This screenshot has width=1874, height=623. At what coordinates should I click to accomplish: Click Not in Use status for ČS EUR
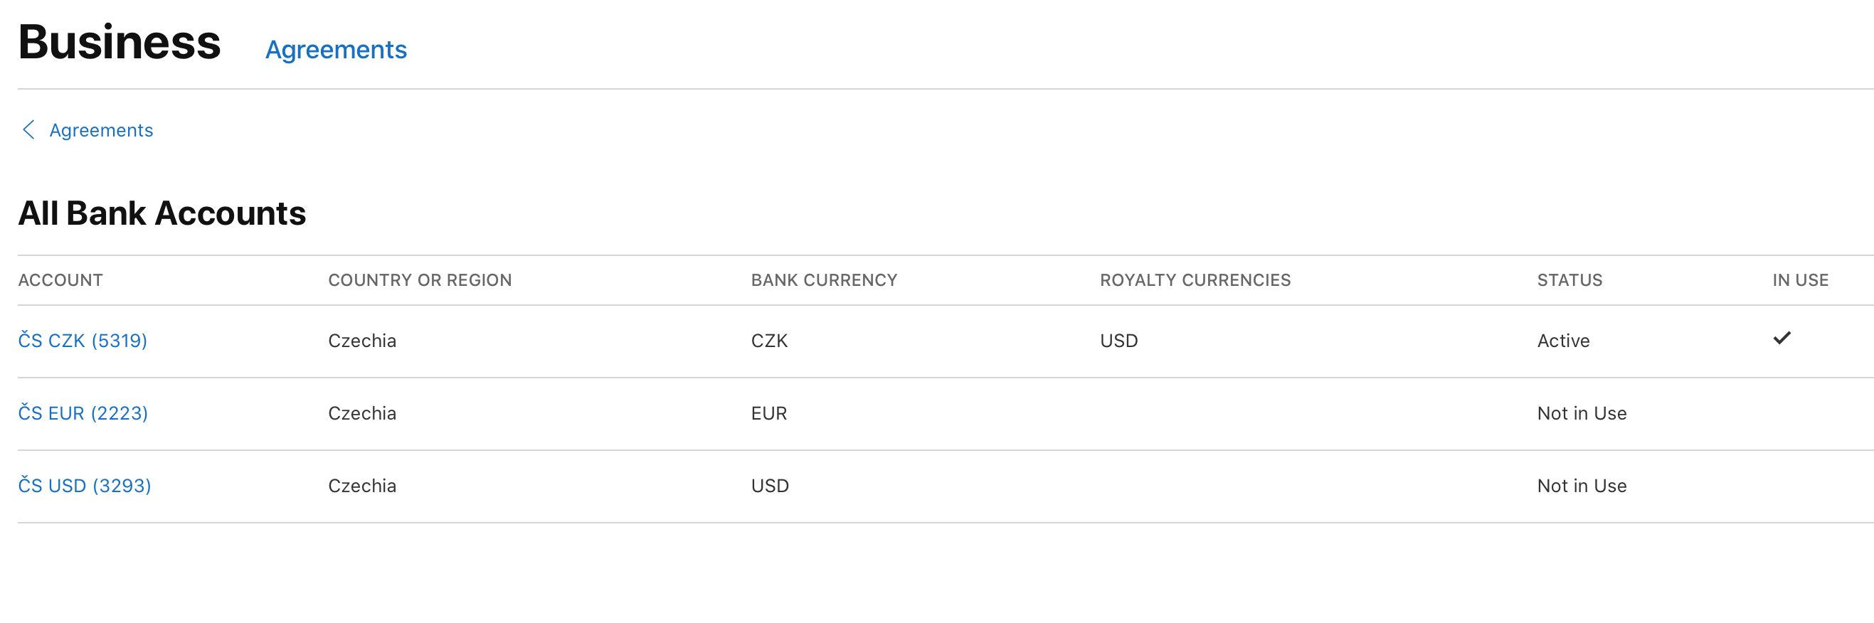pos(1582,413)
